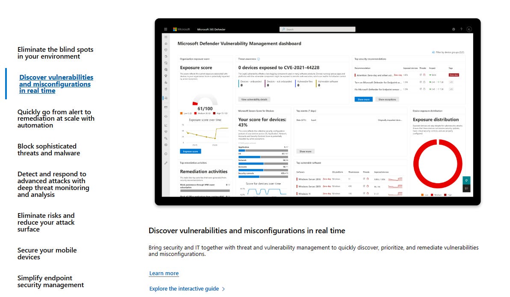Open the reports chart icon in the sidebar

166,125
